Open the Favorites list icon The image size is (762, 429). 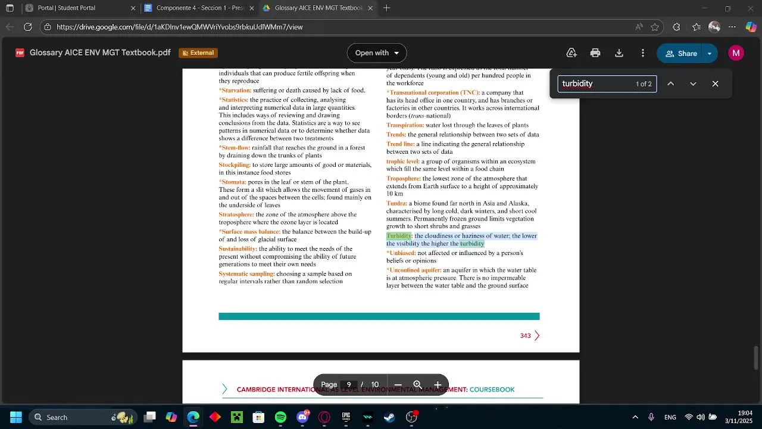click(x=697, y=27)
